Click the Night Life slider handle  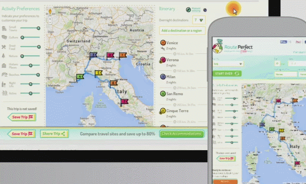[31, 84]
